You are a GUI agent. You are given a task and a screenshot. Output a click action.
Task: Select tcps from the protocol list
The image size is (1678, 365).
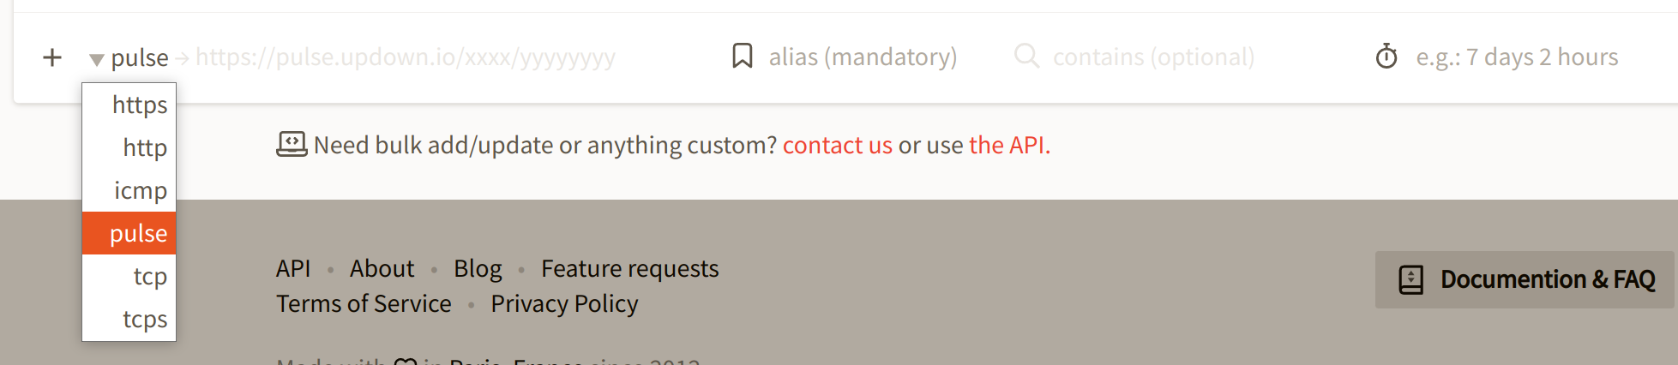(x=144, y=319)
